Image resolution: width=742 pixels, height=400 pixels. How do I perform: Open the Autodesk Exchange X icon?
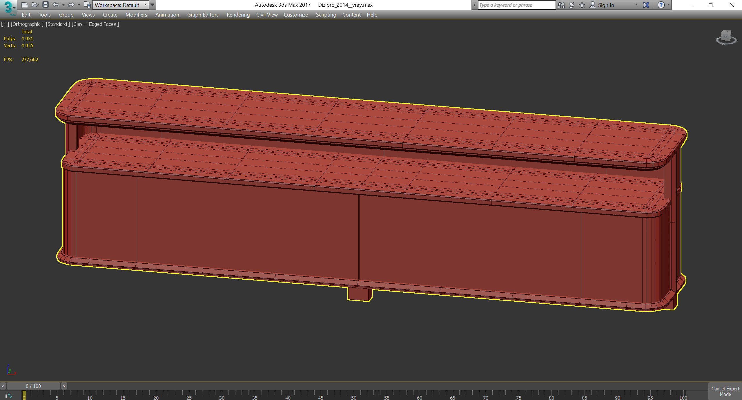[x=646, y=5]
